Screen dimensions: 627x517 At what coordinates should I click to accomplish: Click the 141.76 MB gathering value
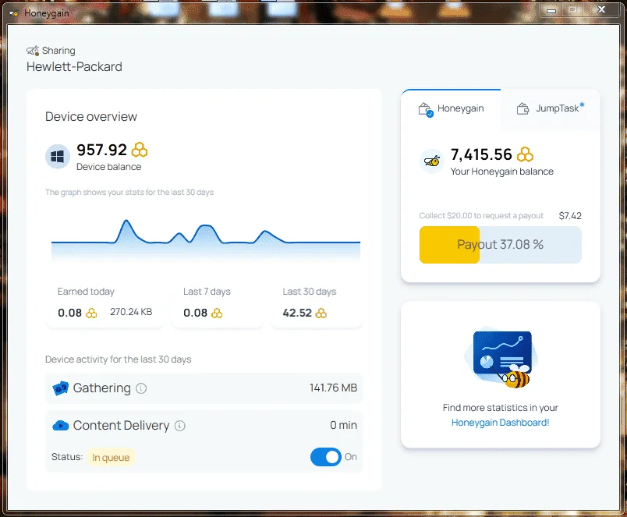pyautogui.click(x=333, y=388)
